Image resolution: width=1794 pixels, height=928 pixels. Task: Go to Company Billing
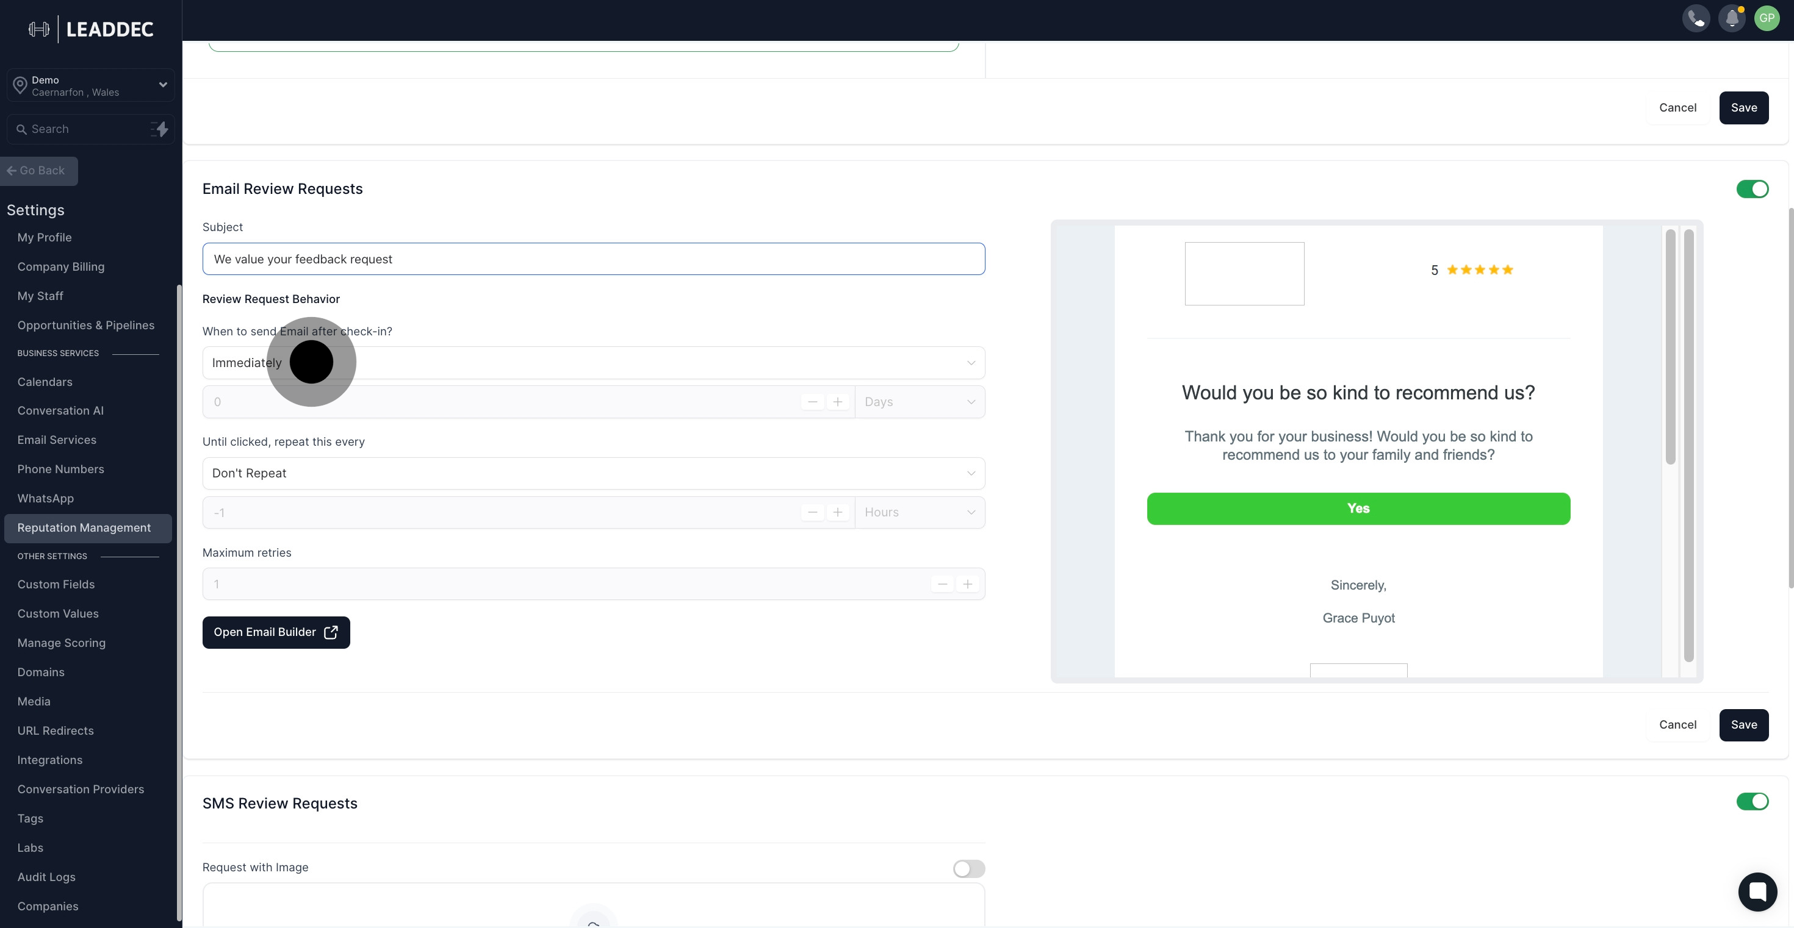coord(60,267)
